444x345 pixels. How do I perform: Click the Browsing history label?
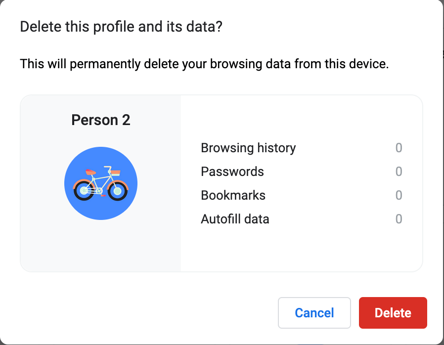[x=248, y=148]
